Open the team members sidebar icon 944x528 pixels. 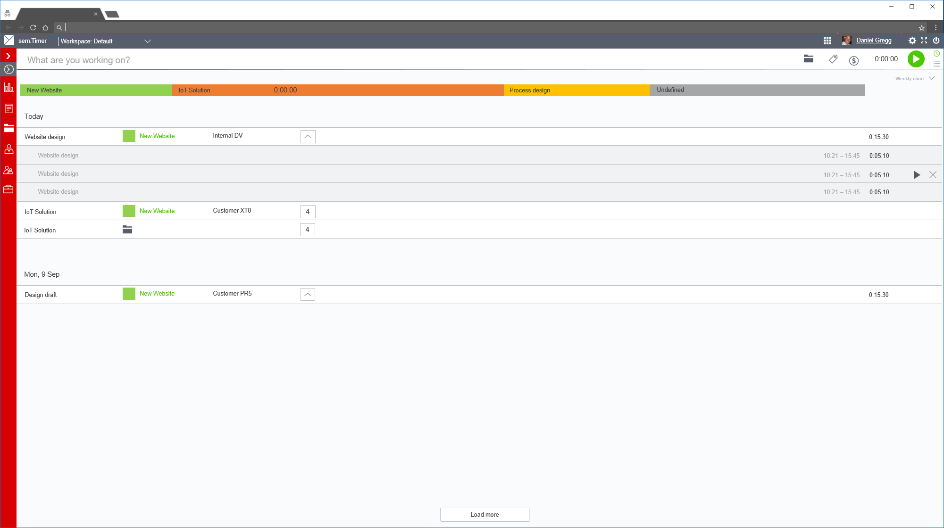[x=8, y=170]
